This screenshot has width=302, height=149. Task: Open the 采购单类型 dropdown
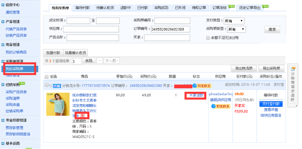[237, 29]
